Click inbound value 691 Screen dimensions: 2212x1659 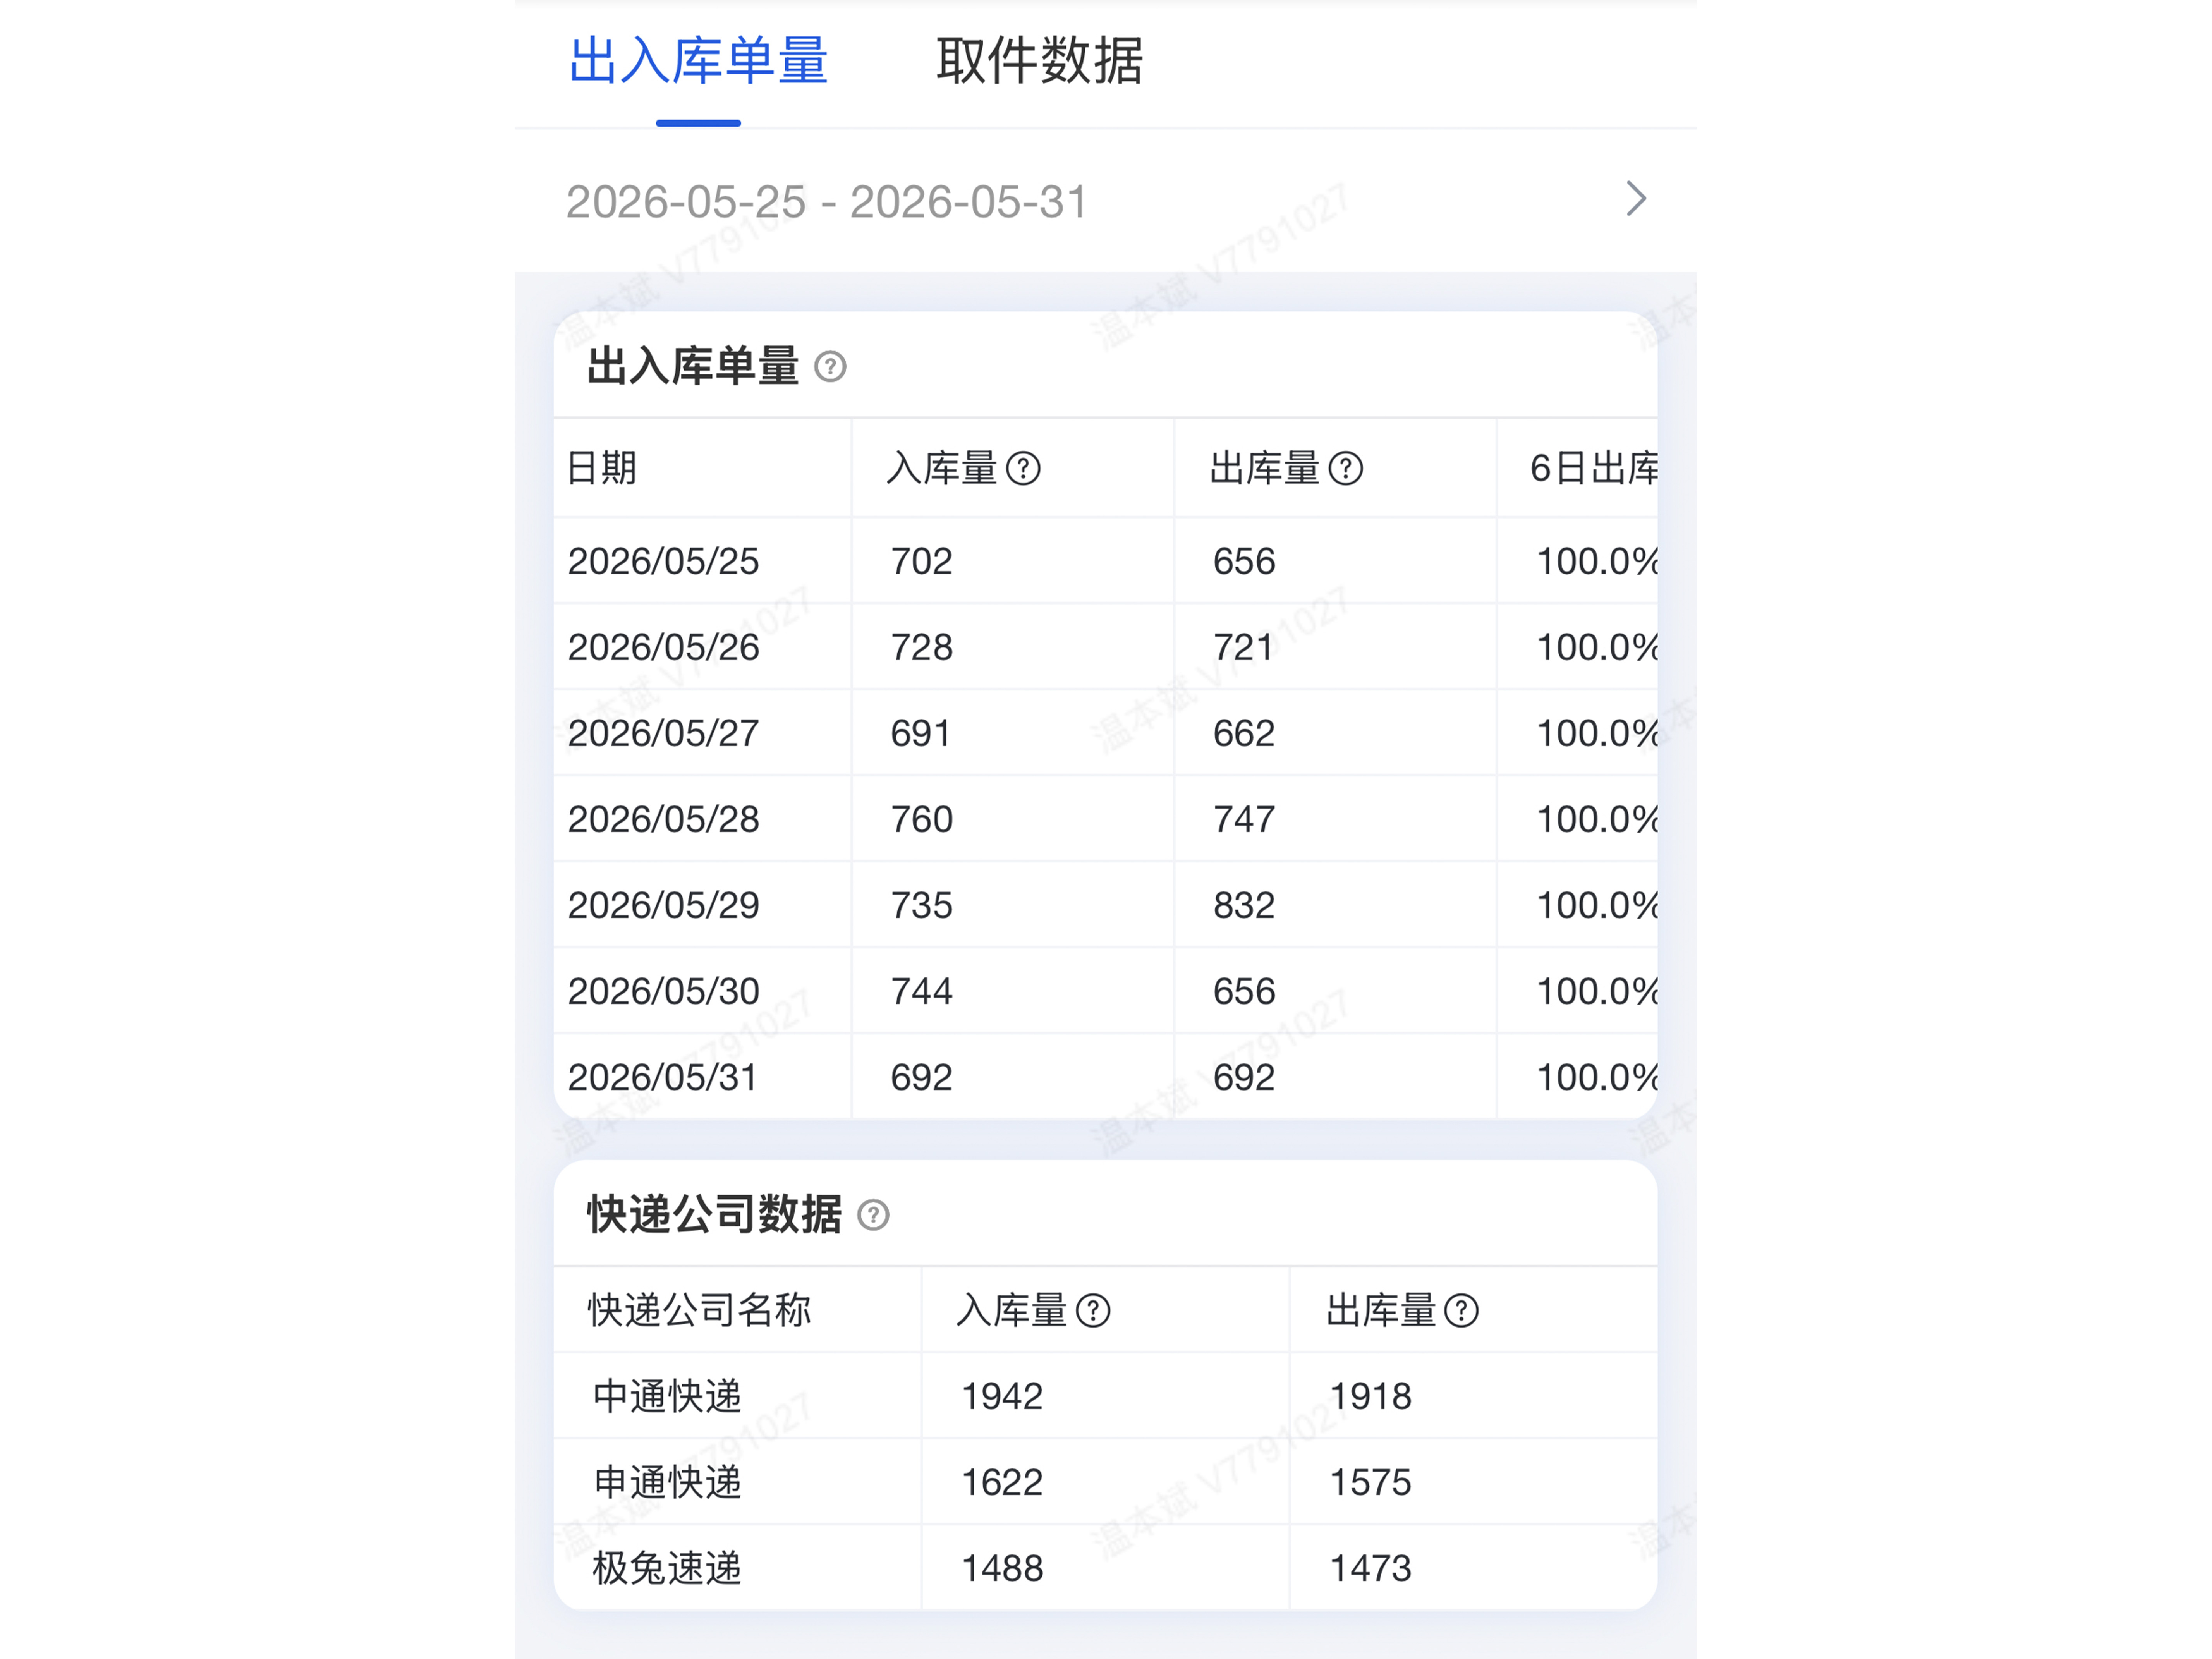tap(920, 733)
